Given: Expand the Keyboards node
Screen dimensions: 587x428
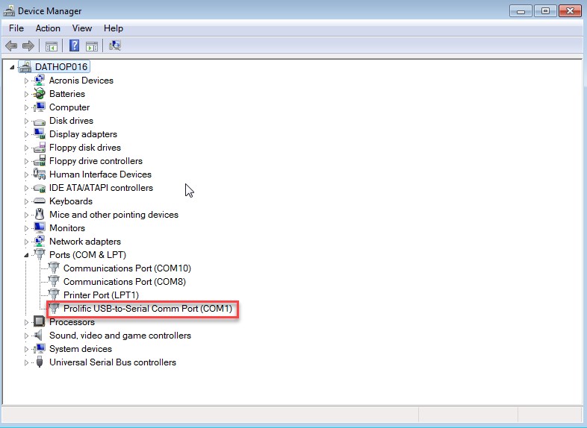Looking at the screenshot, I should click(26, 201).
